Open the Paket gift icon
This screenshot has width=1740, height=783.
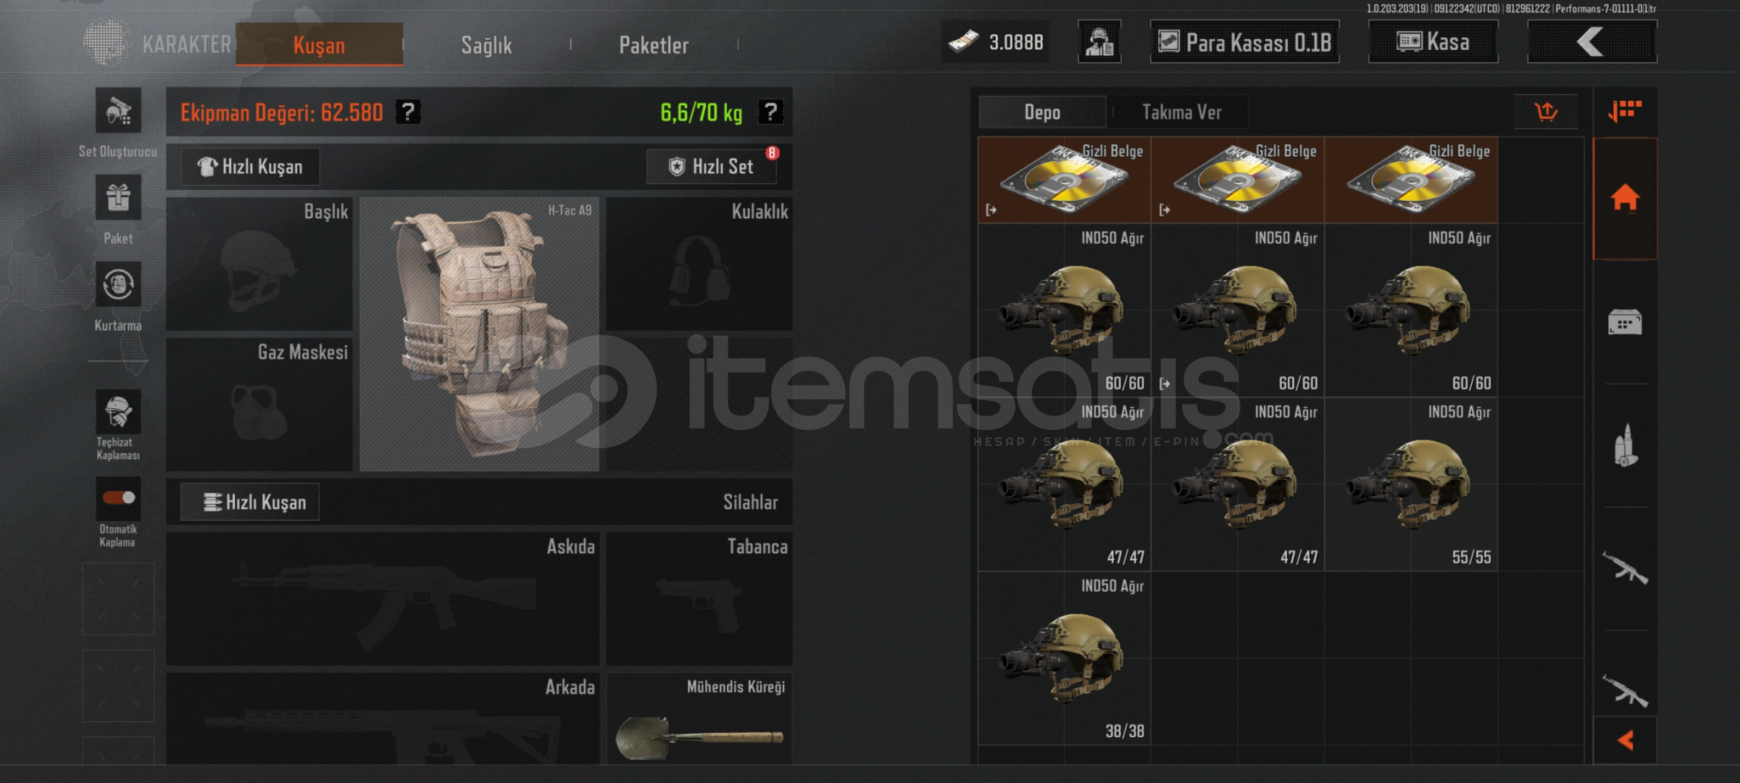click(x=118, y=198)
